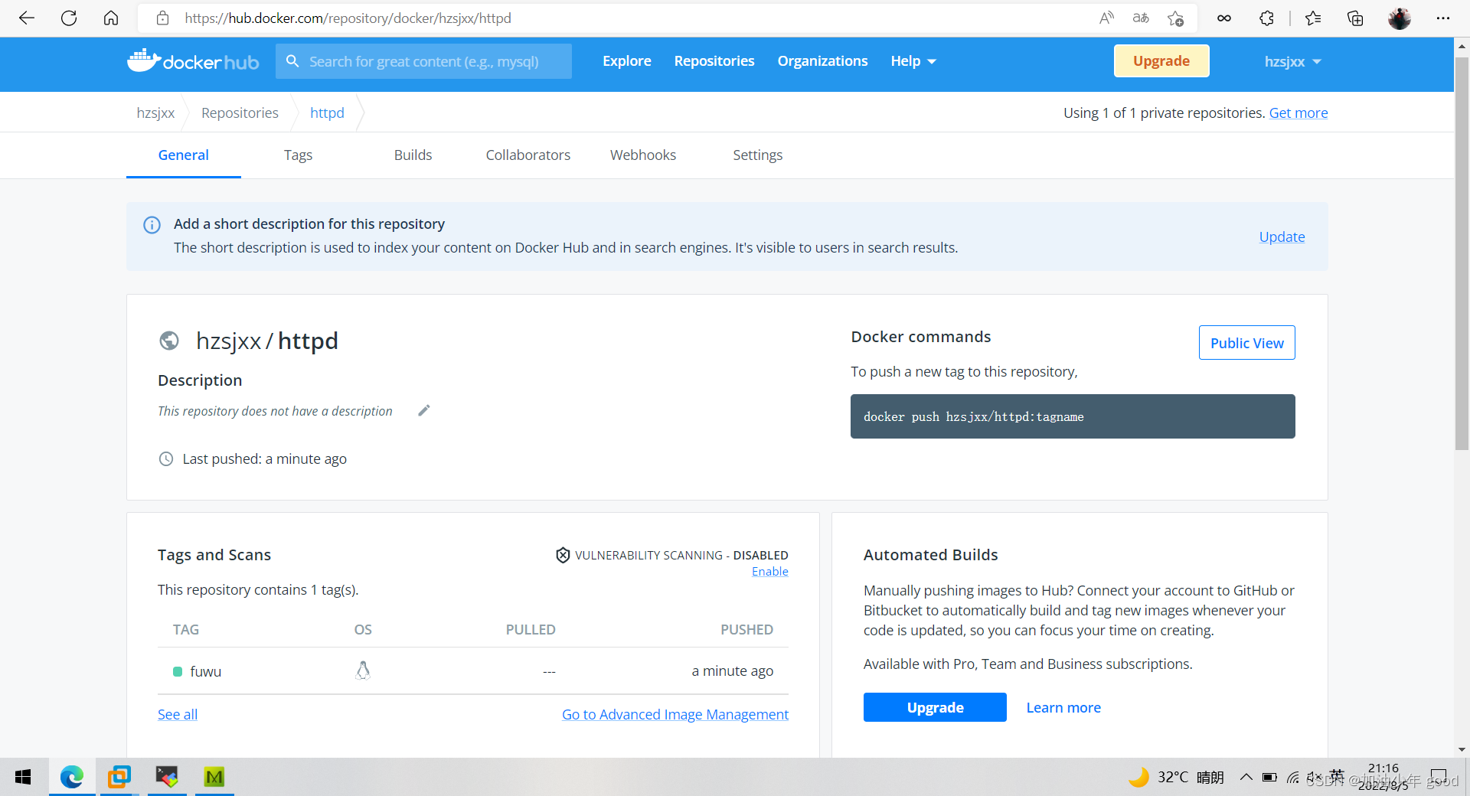Open browser settings ellipsis menu

coord(1443,18)
